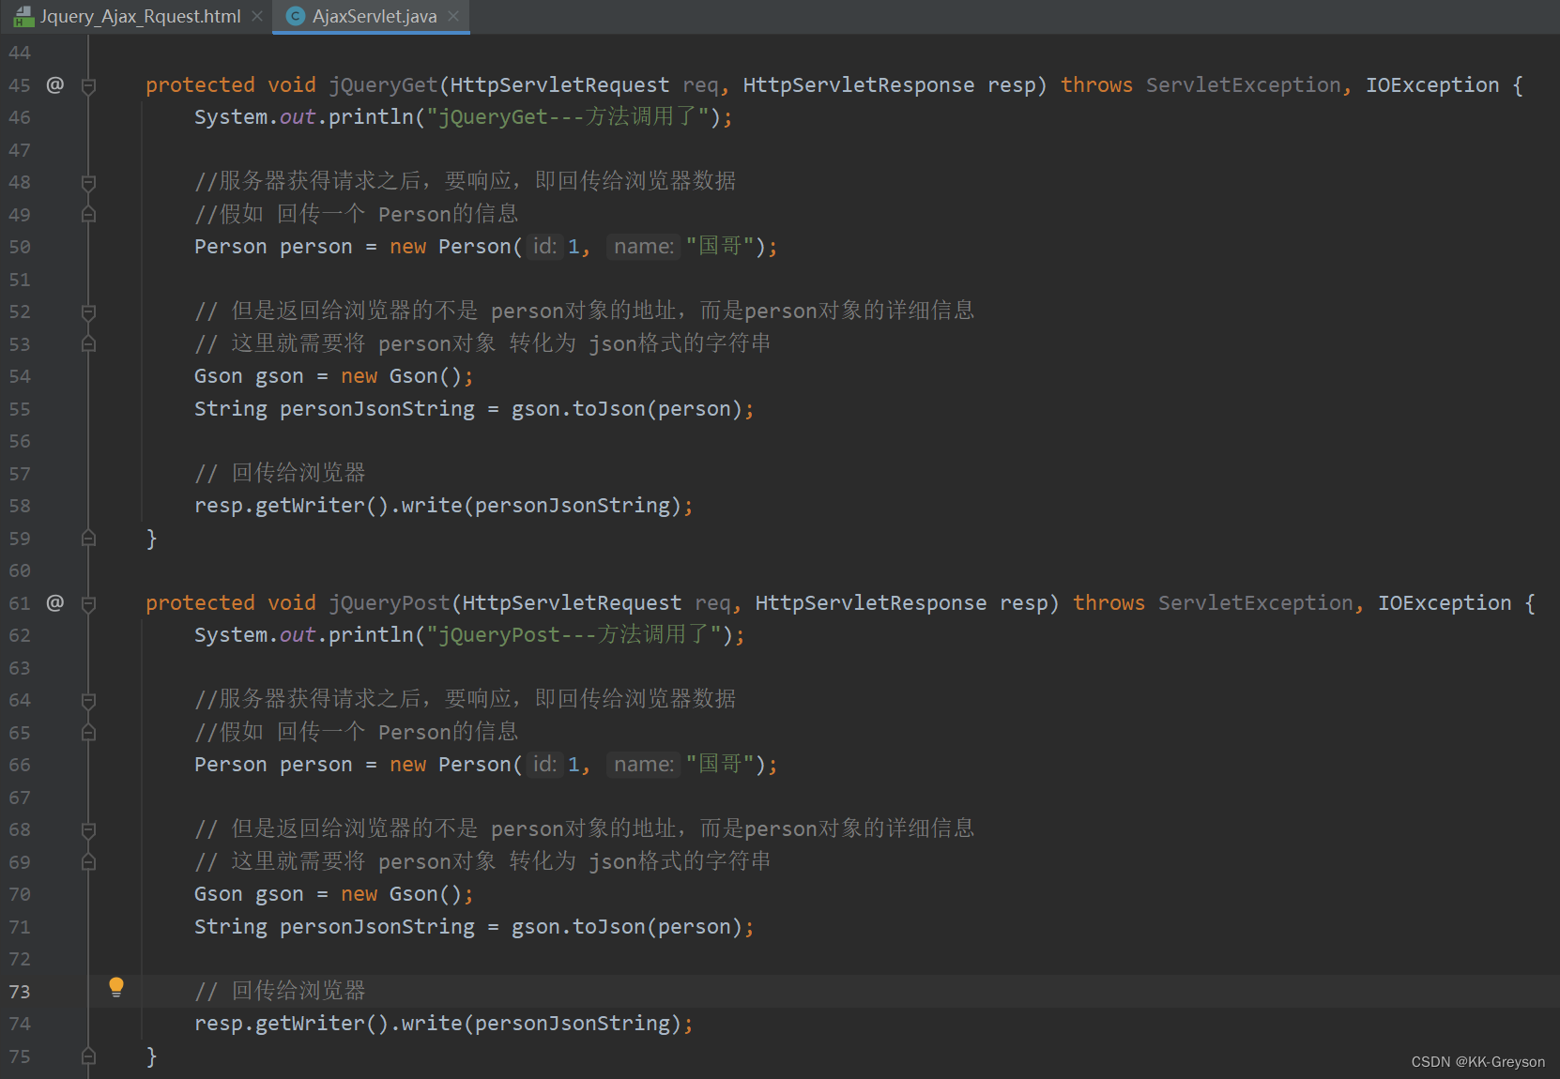Collapse comment block fold at line 68
The height and width of the screenshot is (1079, 1560).
88,829
